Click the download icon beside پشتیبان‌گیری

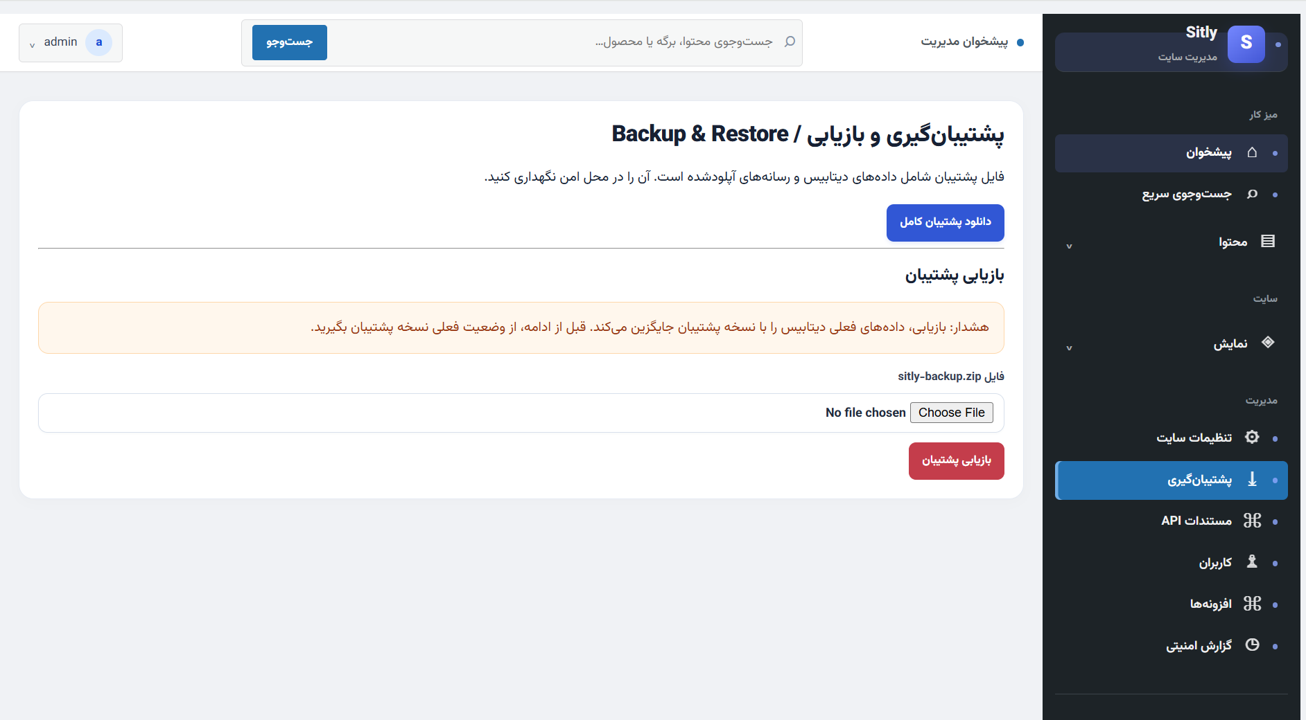tap(1252, 479)
